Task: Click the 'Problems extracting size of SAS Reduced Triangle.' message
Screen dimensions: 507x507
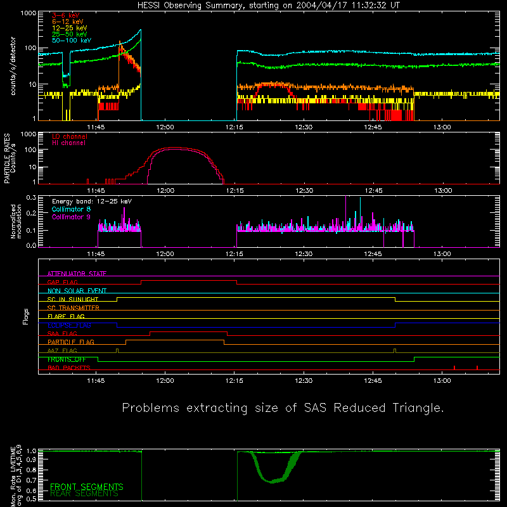Action: pos(283,408)
